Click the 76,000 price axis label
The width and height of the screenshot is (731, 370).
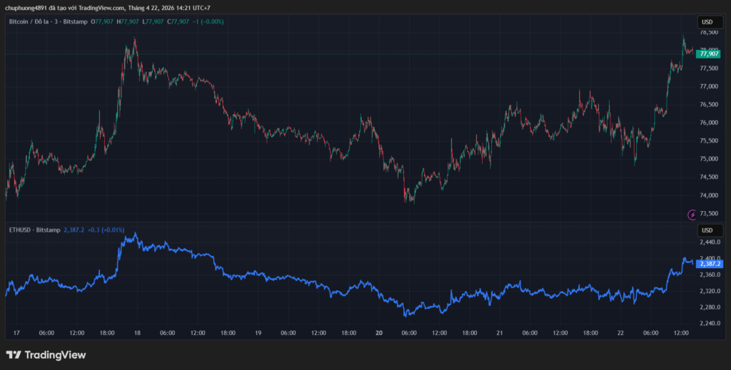click(709, 123)
